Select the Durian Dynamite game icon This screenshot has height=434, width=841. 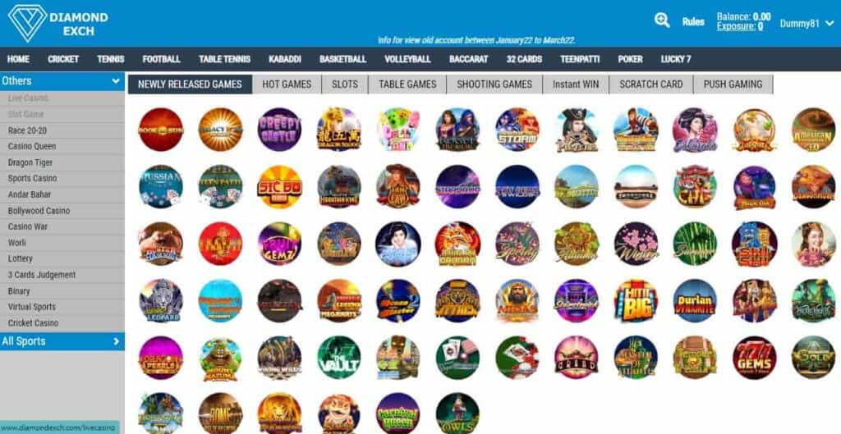(x=695, y=301)
